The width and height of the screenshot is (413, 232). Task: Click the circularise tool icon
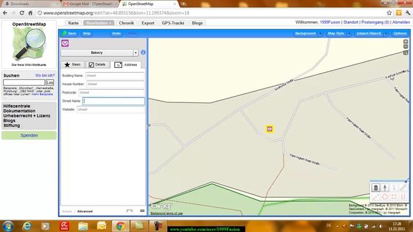[x=385, y=197]
